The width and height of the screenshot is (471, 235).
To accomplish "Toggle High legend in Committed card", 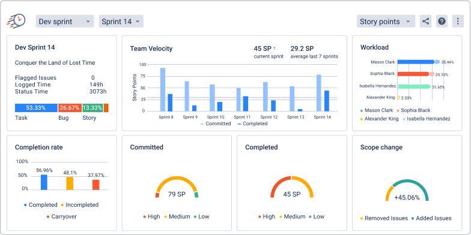I will pyautogui.click(x=151, y=216).
